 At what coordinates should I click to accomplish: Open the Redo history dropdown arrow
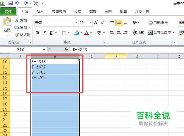30,3
